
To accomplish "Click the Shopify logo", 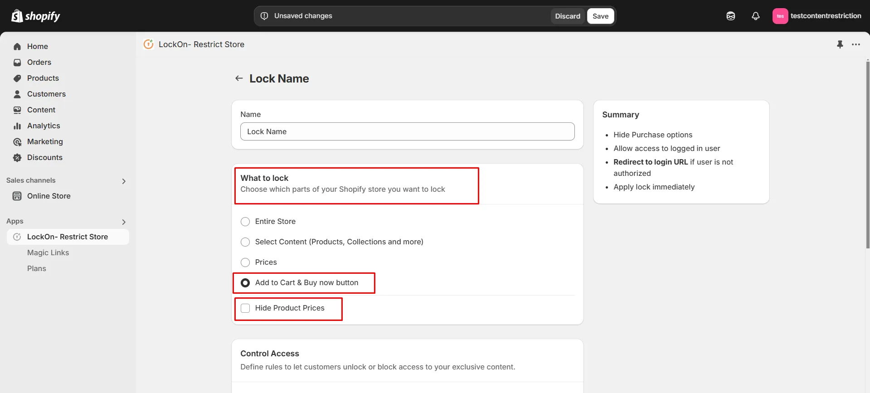I will coord(35,16).
